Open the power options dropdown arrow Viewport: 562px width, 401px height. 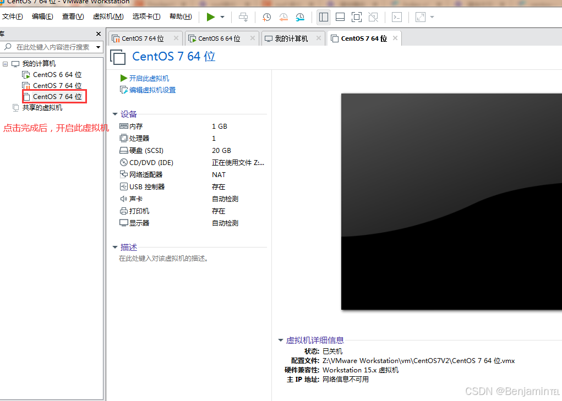[x=222, y=17]
